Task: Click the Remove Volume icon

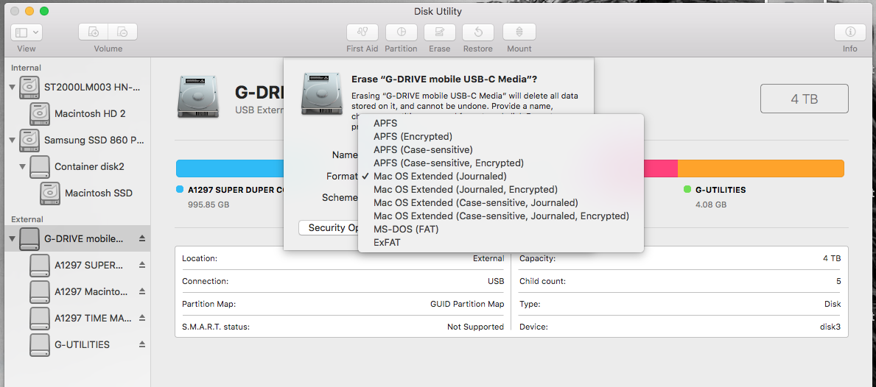Action: [x=123, y=32]
